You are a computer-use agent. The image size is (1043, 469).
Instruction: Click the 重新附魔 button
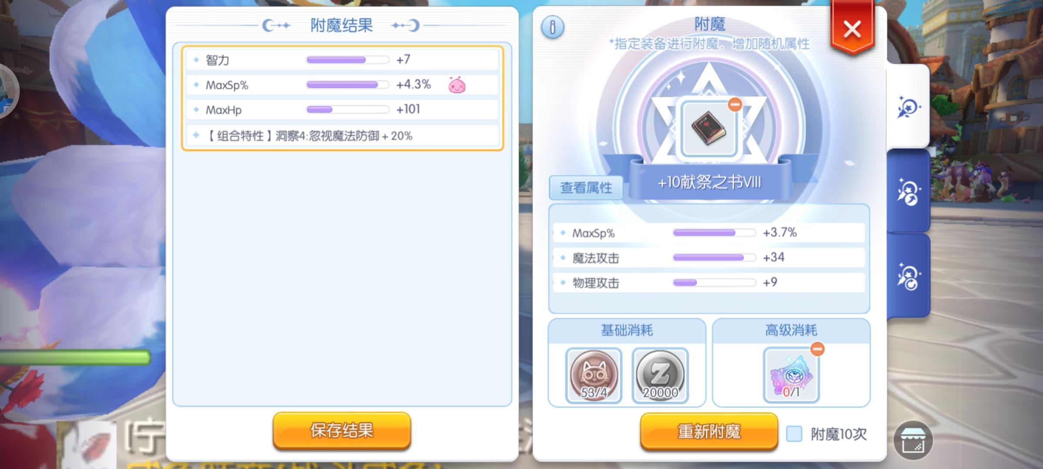709,431
